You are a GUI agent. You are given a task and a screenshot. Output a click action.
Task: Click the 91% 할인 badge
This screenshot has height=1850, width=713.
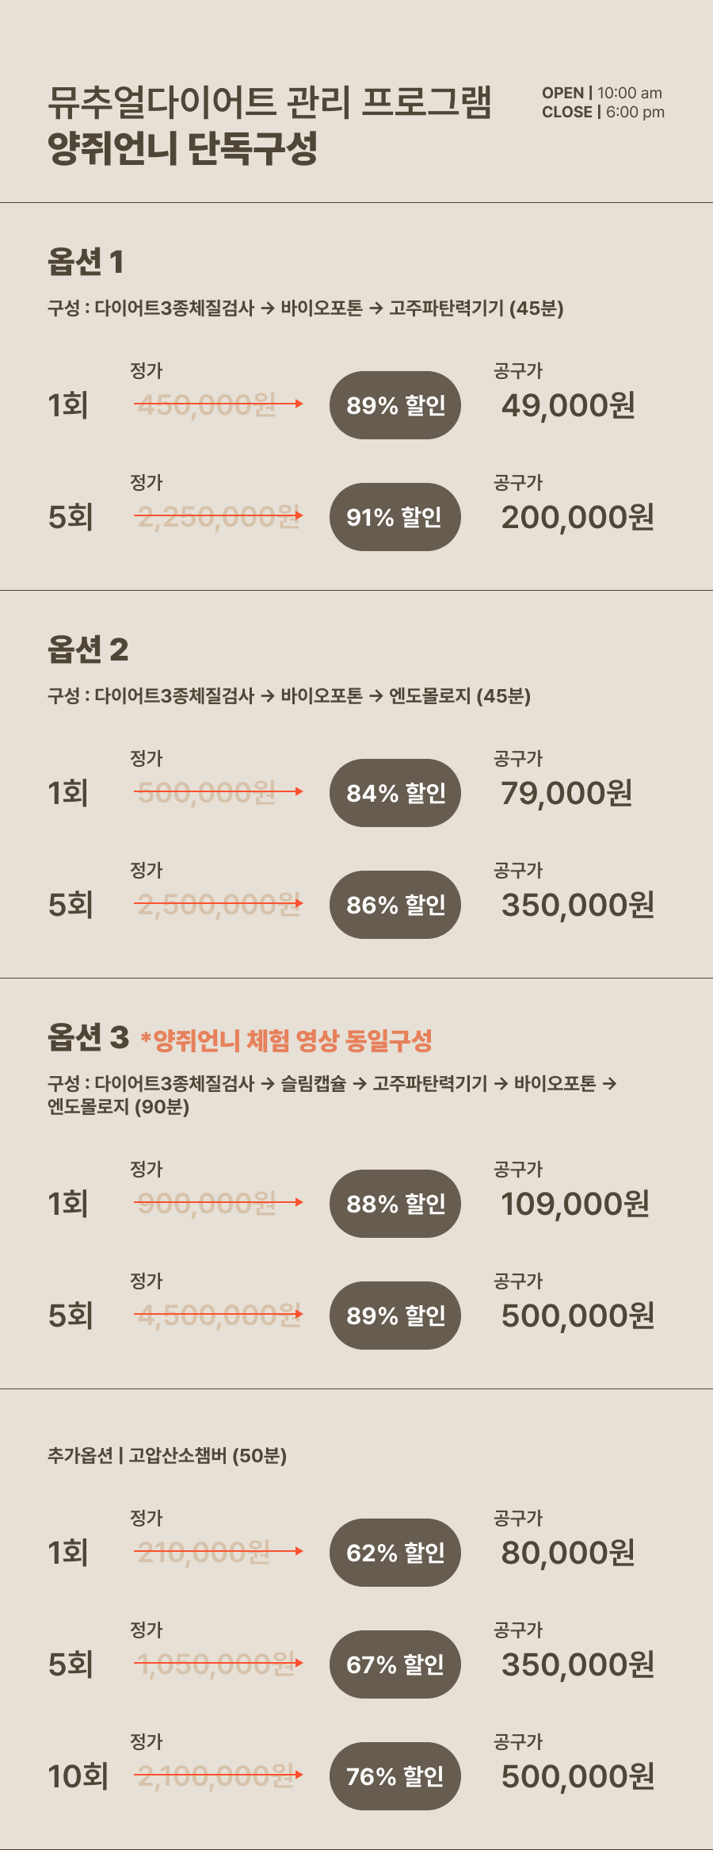[x=395, y=517]
